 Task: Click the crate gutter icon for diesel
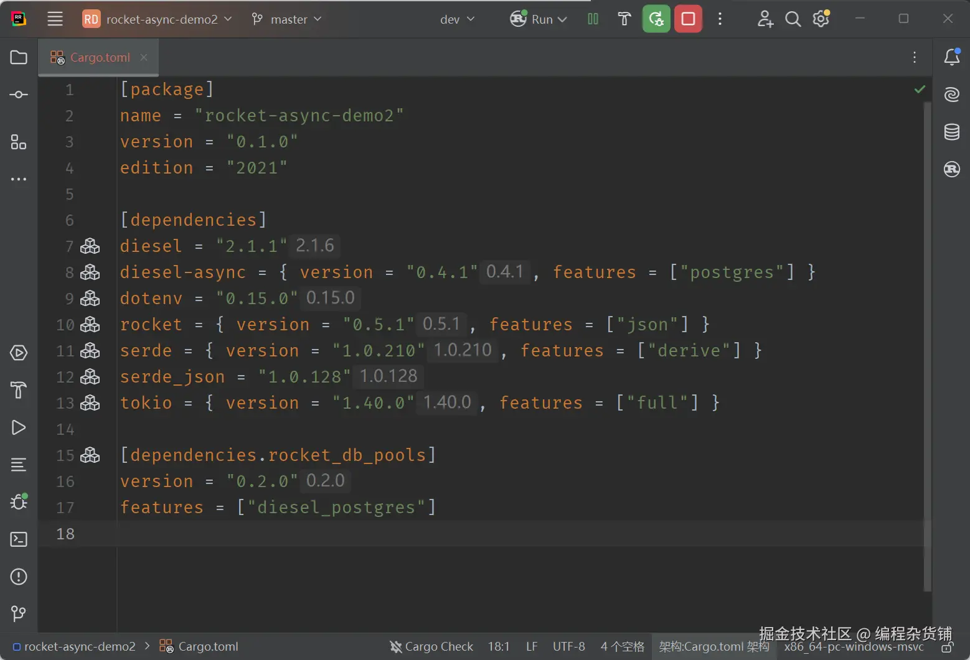point(90,246)
